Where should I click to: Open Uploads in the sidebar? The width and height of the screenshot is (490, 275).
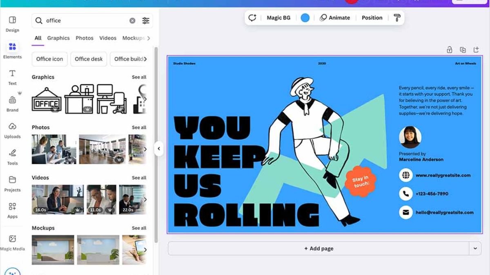(12, 130)
